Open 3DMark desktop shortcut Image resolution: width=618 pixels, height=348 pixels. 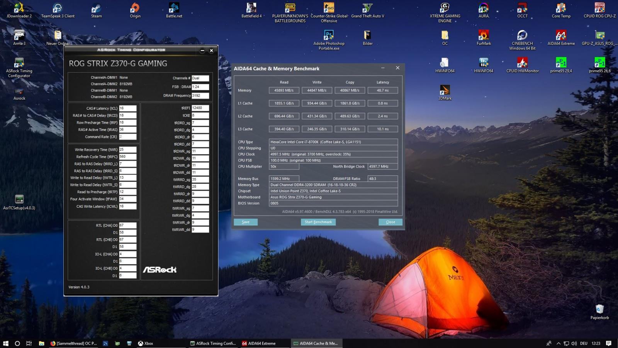pyautogui.click(x=445, y=93)
